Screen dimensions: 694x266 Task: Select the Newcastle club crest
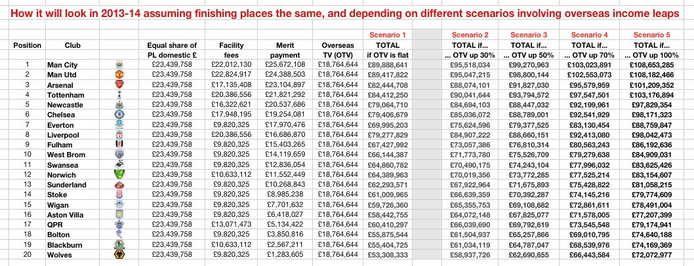click(x=119, y=105)
